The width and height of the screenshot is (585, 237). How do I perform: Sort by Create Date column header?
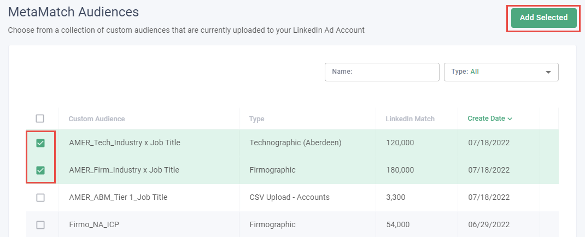click(486, 118)
